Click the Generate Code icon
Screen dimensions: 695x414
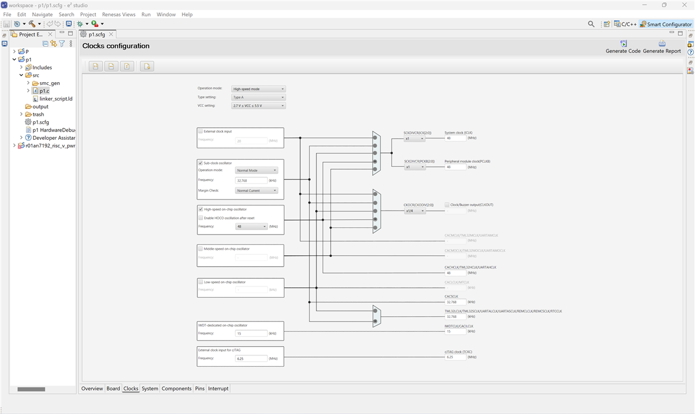click(x=623, y=44)
